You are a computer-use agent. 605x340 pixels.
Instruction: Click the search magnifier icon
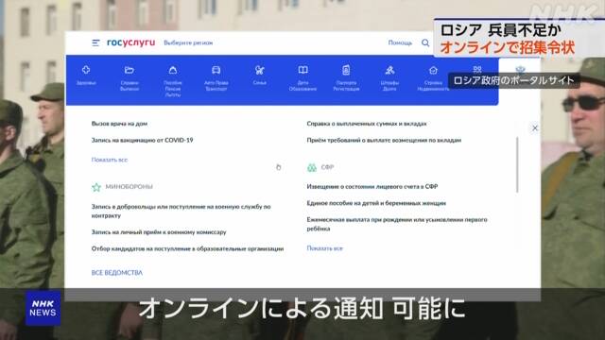click(425, 42)
